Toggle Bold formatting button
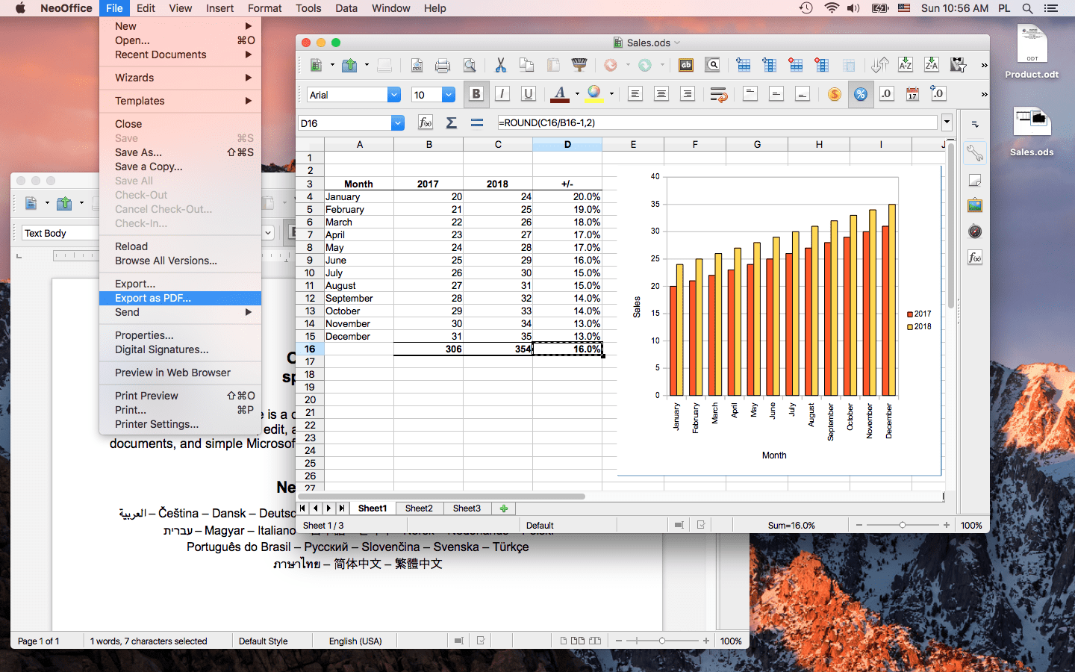The width and height of the screenshot is (1075, 672). pyautogui.click(x=476, y=94)
